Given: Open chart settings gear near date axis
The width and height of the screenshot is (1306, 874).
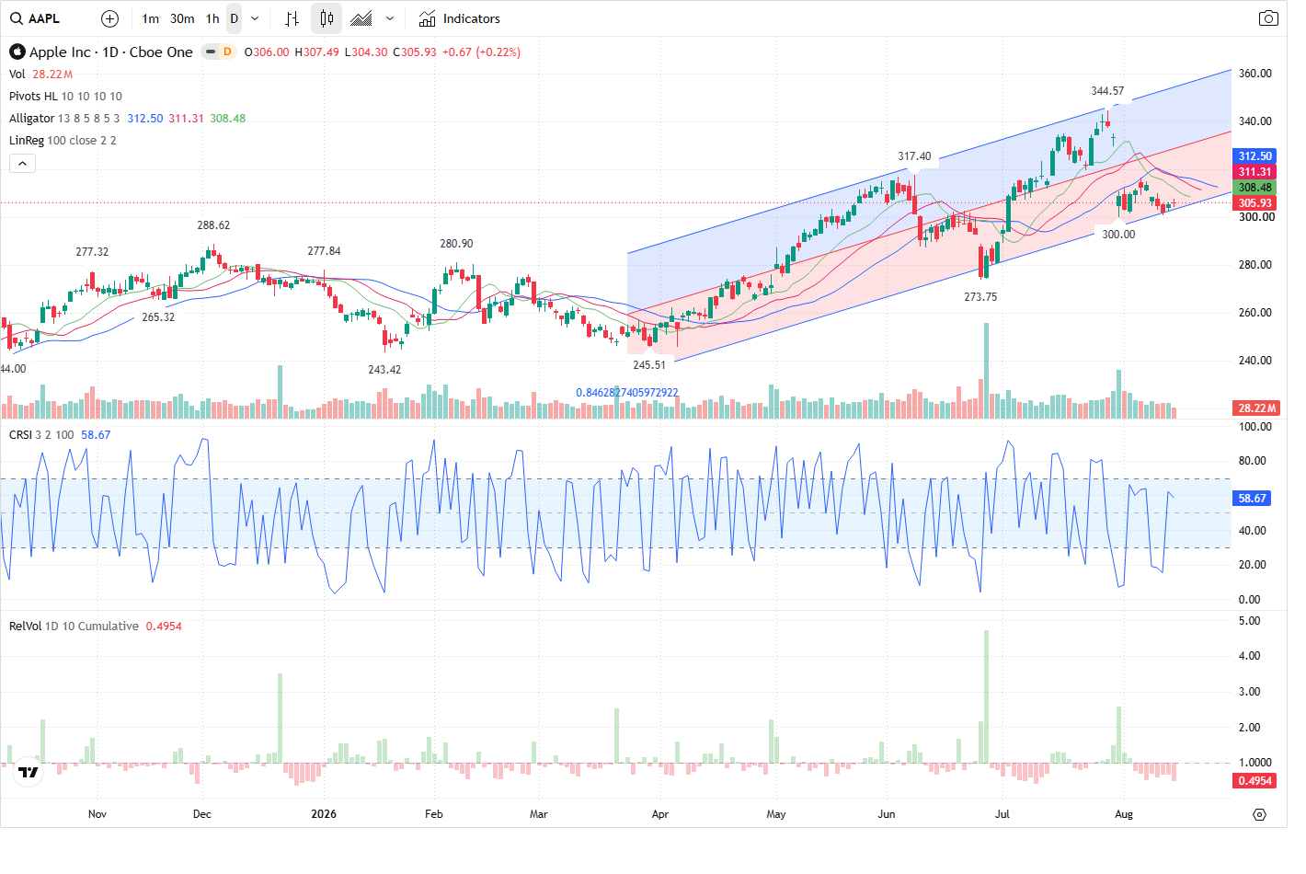Looking at the screenshot, I should point(1259,814).
